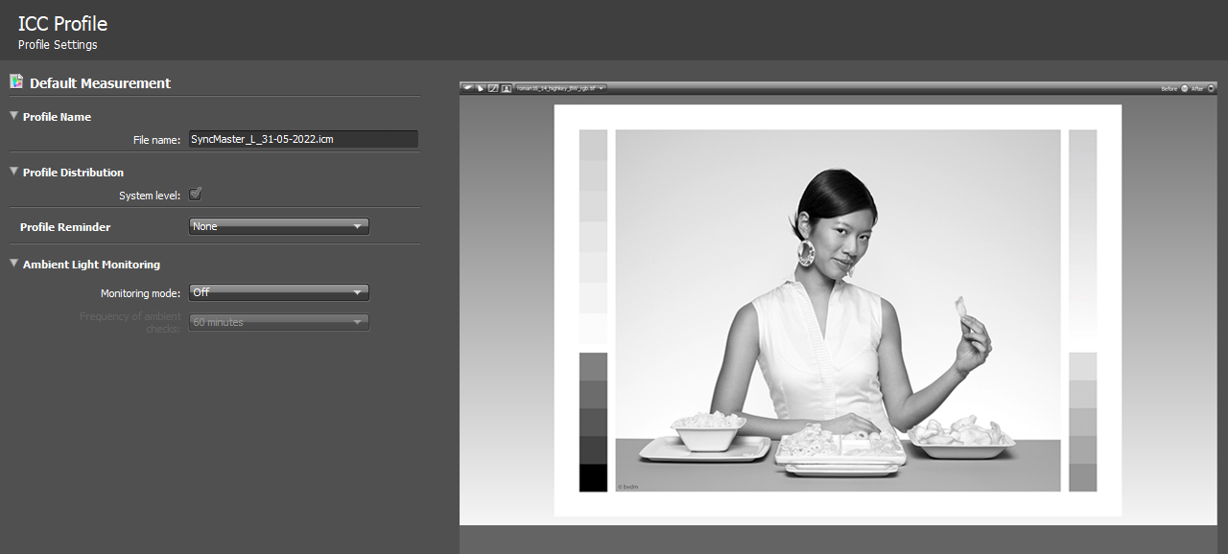Click the File name input field
The image size is (1228, 554).
click(303, 139)
